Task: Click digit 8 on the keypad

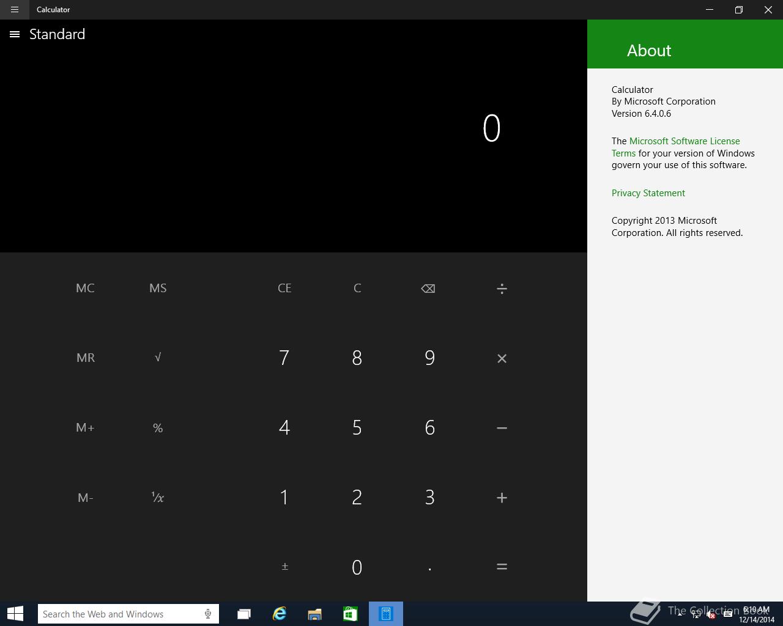Action: pos(357,358)
